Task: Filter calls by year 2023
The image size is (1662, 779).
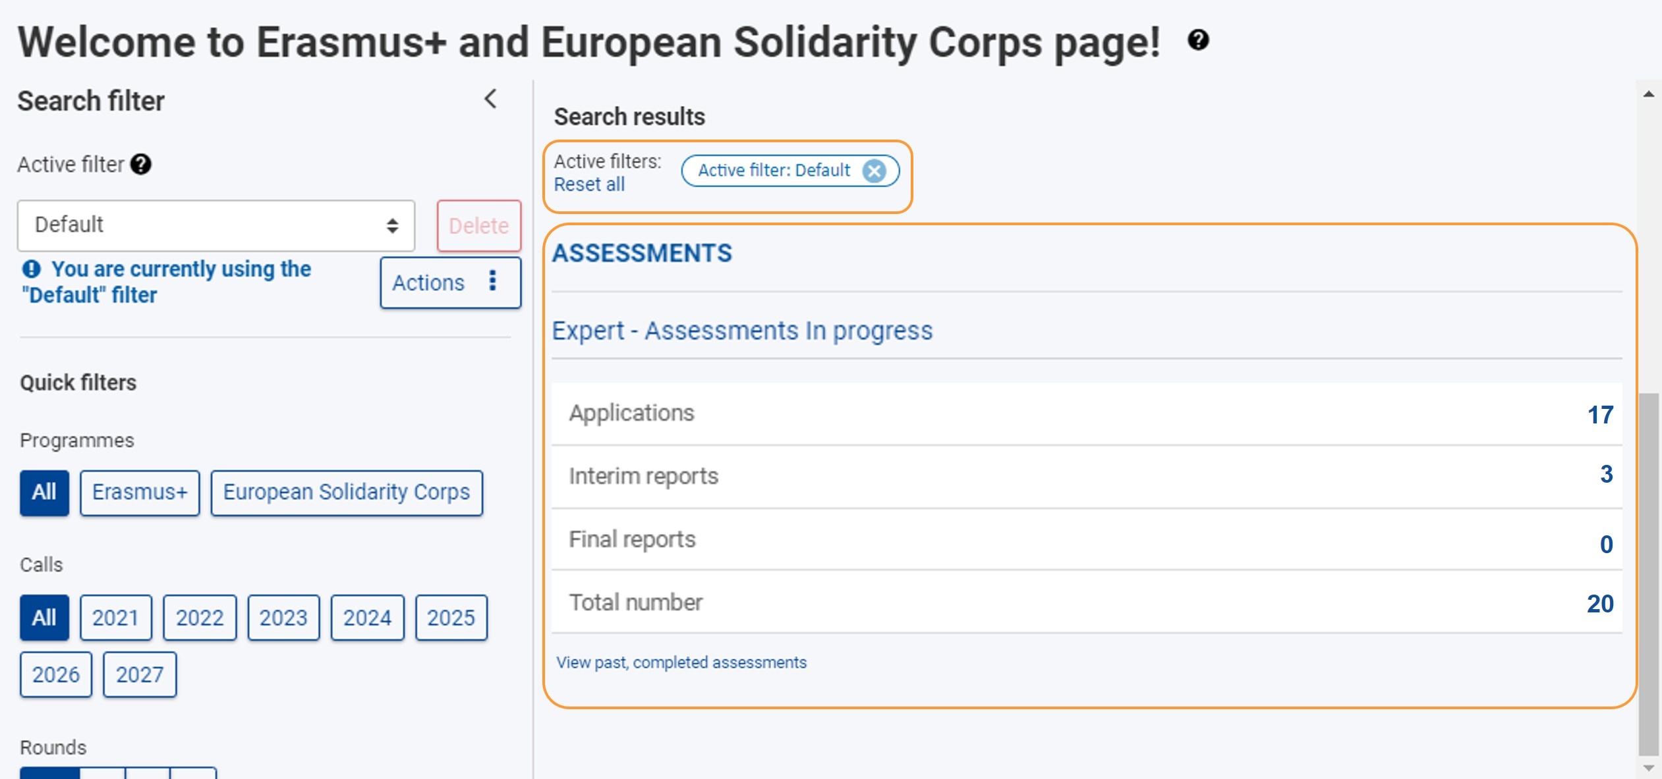Action: (x=283, y=618)
